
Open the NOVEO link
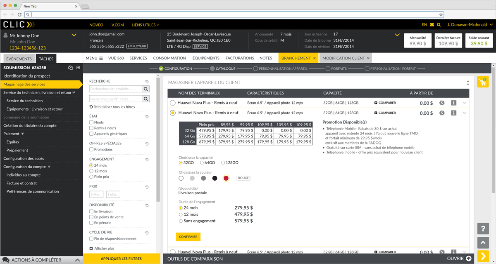(x=96, y=25)
